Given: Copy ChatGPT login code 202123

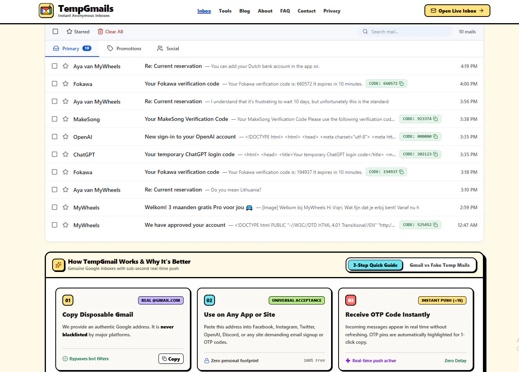Looking at the screenshot, I should click(435, 154).
